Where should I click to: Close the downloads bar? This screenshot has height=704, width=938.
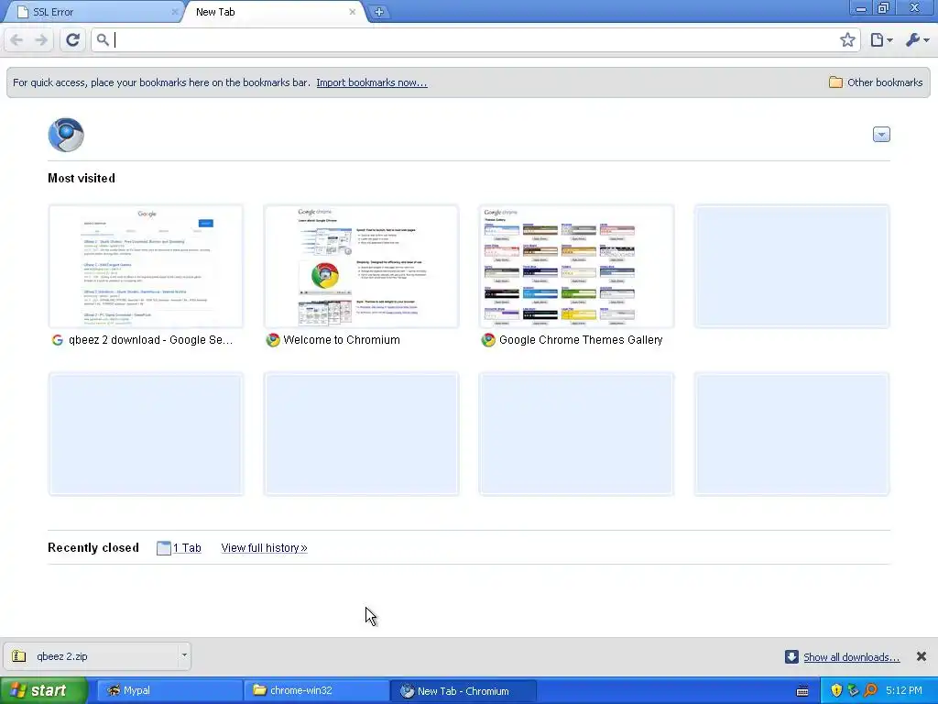coord(922,656)
